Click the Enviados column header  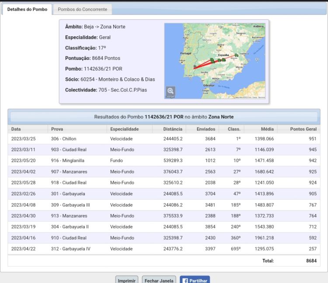pyautogui.click(x=206, y=129)
